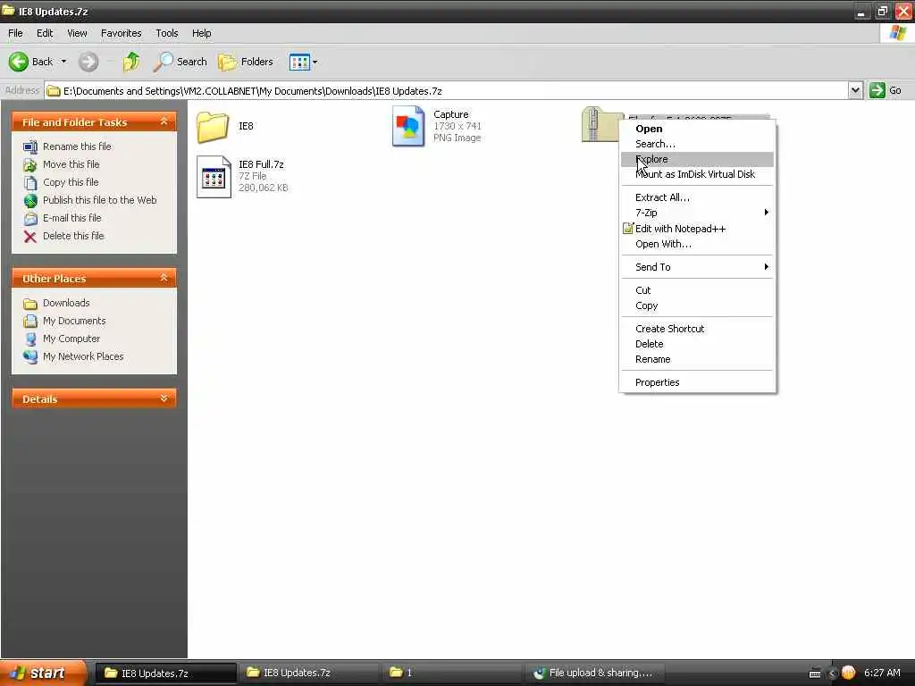Open My Network Places link

83,356
